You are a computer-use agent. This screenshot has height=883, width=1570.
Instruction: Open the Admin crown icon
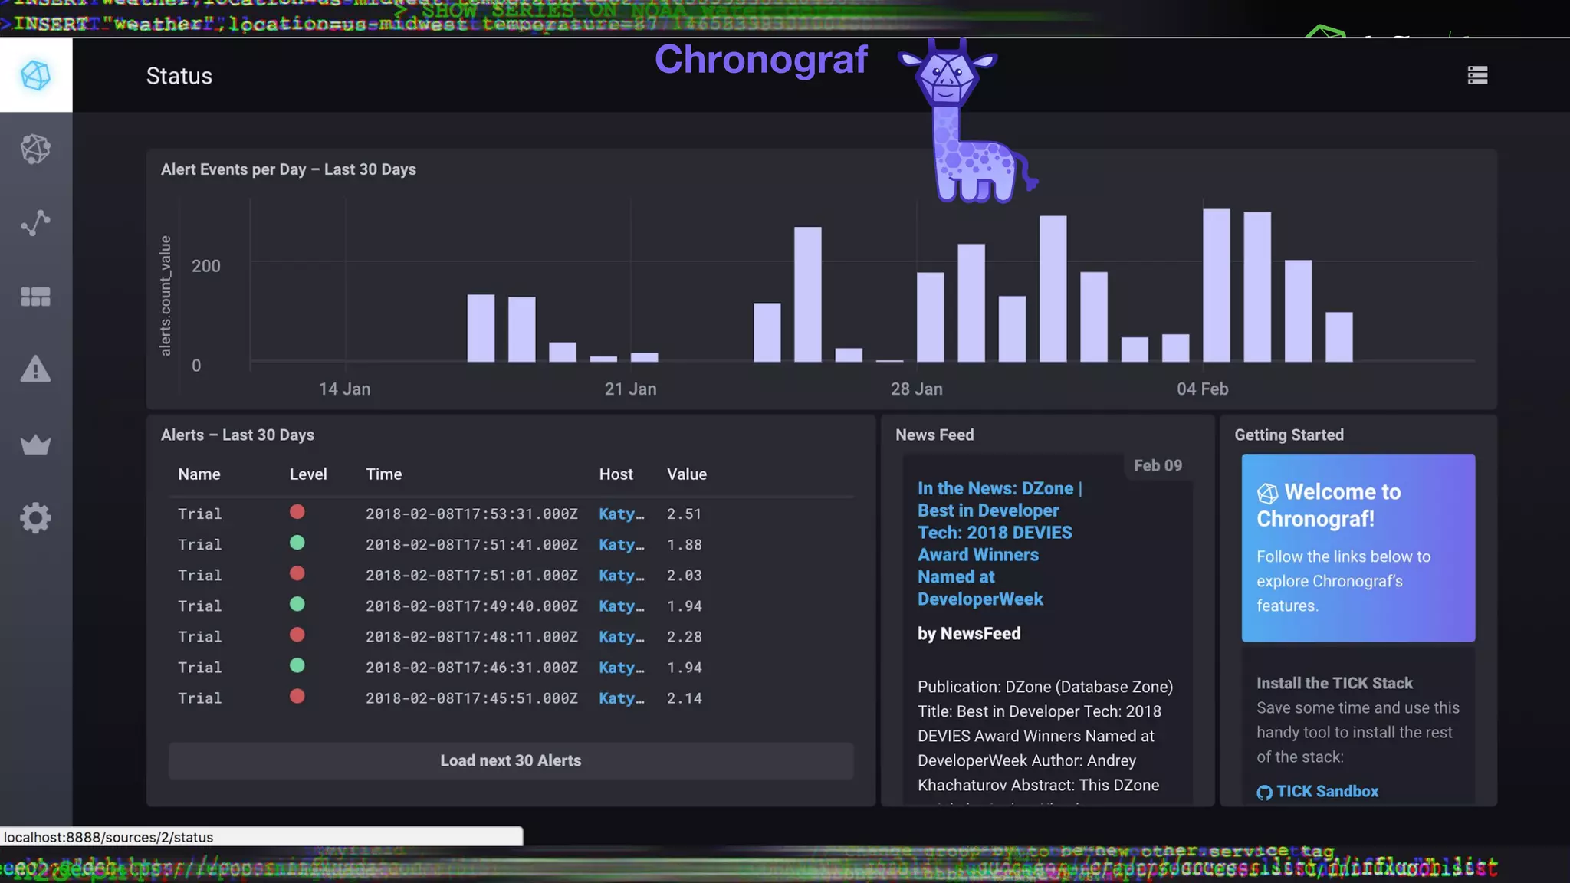coord(36,444)
